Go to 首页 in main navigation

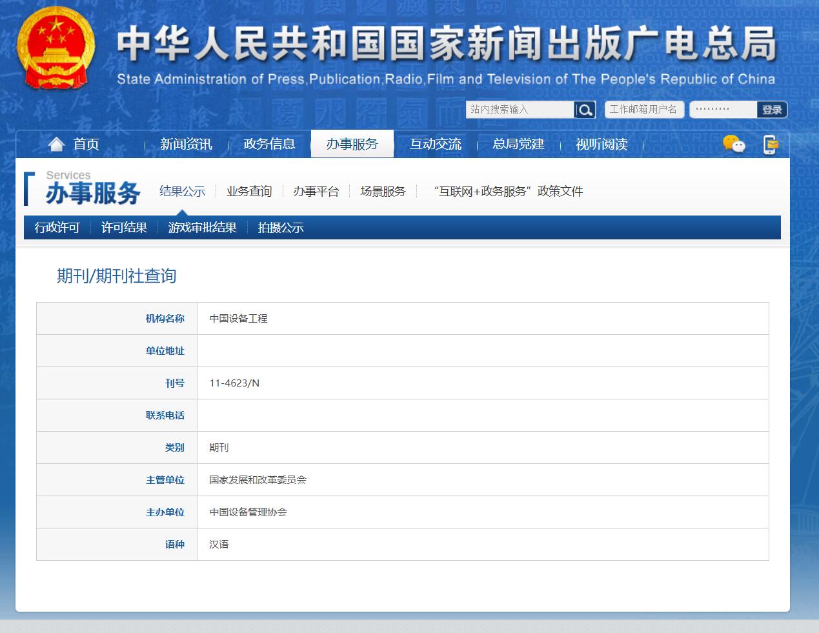click(86, 144)
